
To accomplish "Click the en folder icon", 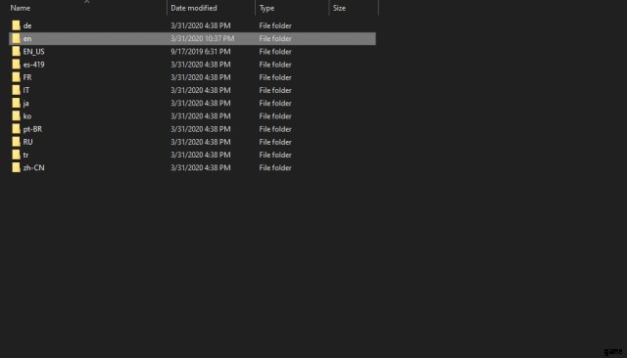I will pyautogui.click(x=16, y=38).
